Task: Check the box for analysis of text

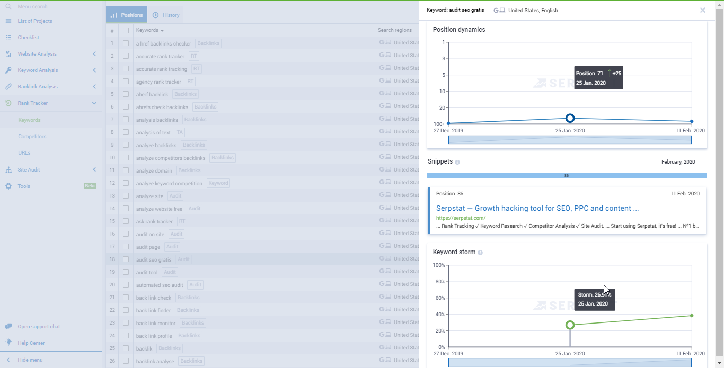Action: (x=126, y=132)
